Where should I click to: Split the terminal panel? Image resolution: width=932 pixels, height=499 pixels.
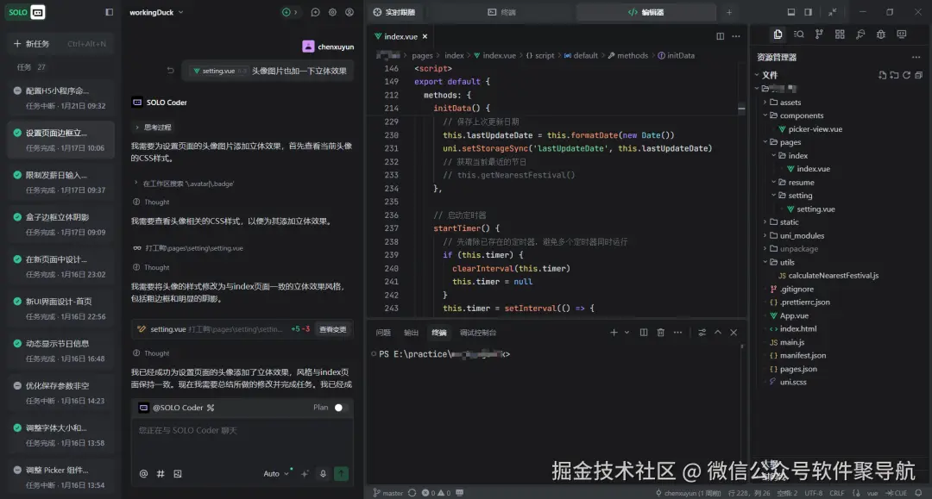click(643, 333)
